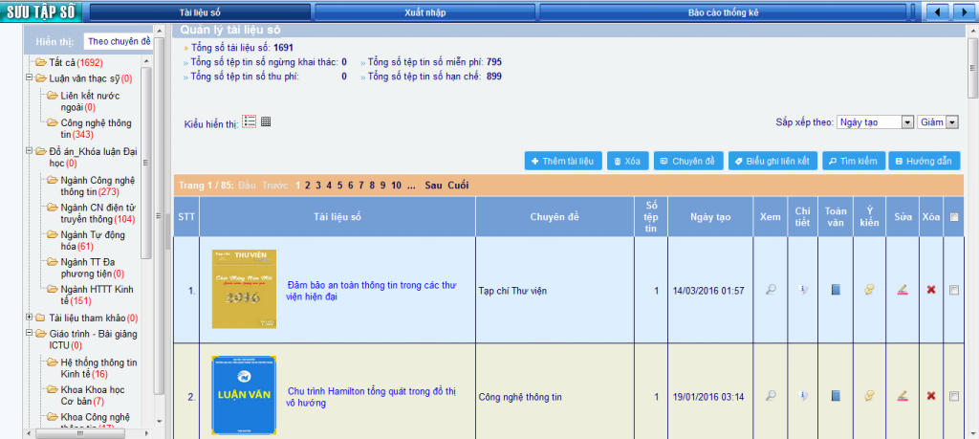
Task: Click the tab strip right arrow button
Action: coord(965,11)
